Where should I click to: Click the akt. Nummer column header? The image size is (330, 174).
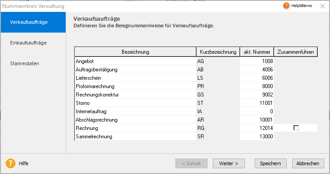click(257, 52)
